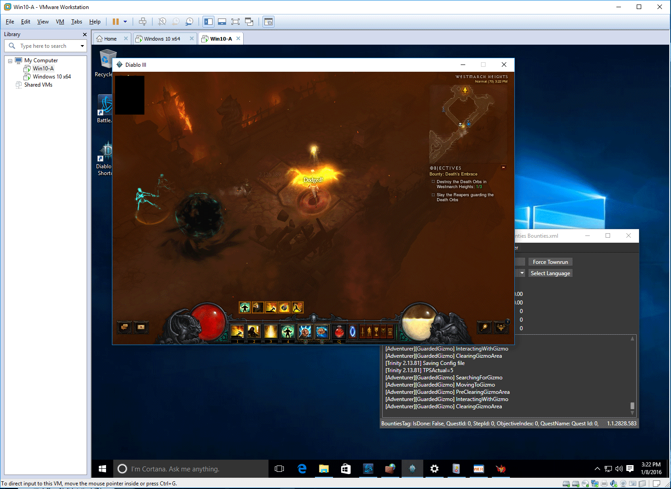The width and height of the screenshot is (671, 489).
Task: Toggle the thumbnail bar view icon
Action: pos(222,22)
